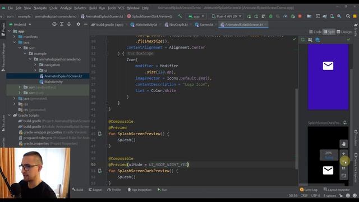Open the Refactor menu
359x202 pixels.
[80, 8]
